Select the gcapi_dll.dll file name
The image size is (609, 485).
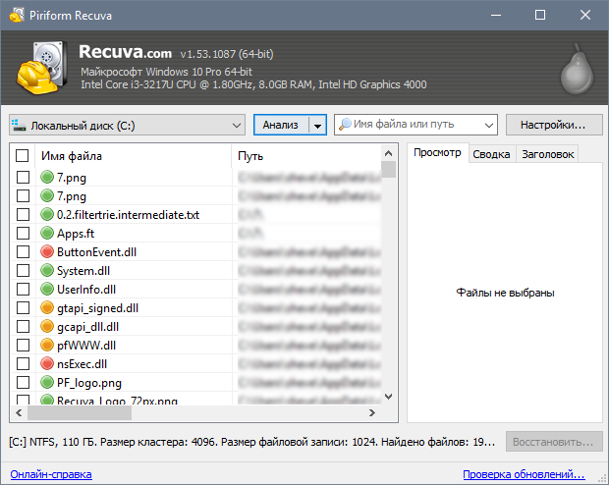click(88, 327)
